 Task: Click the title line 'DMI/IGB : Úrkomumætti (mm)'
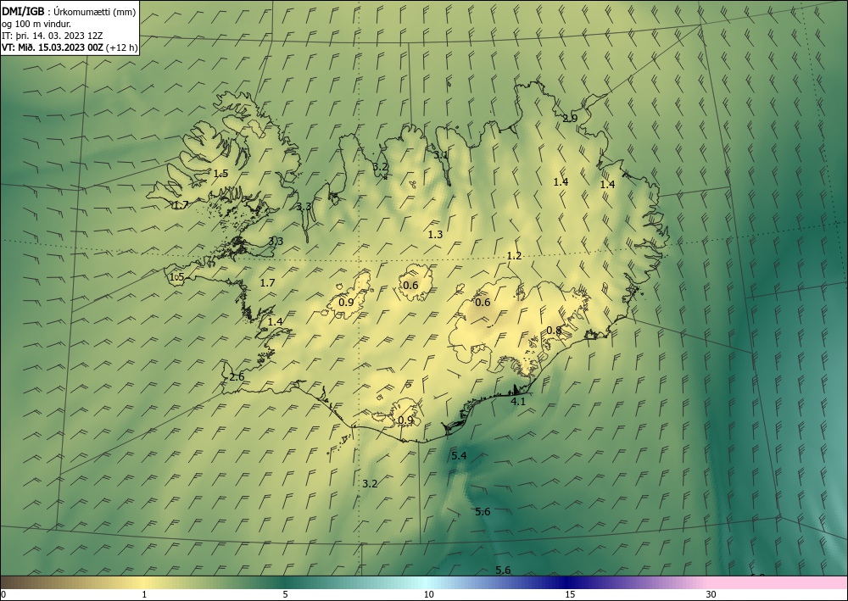tap(70, 11)
